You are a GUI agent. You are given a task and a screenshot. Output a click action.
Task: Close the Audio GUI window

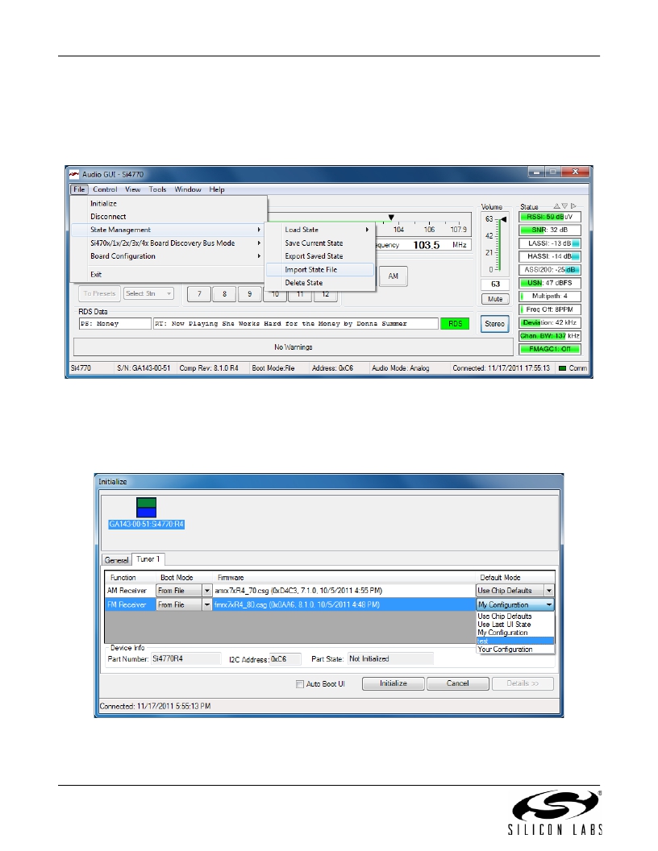[575, 172]
